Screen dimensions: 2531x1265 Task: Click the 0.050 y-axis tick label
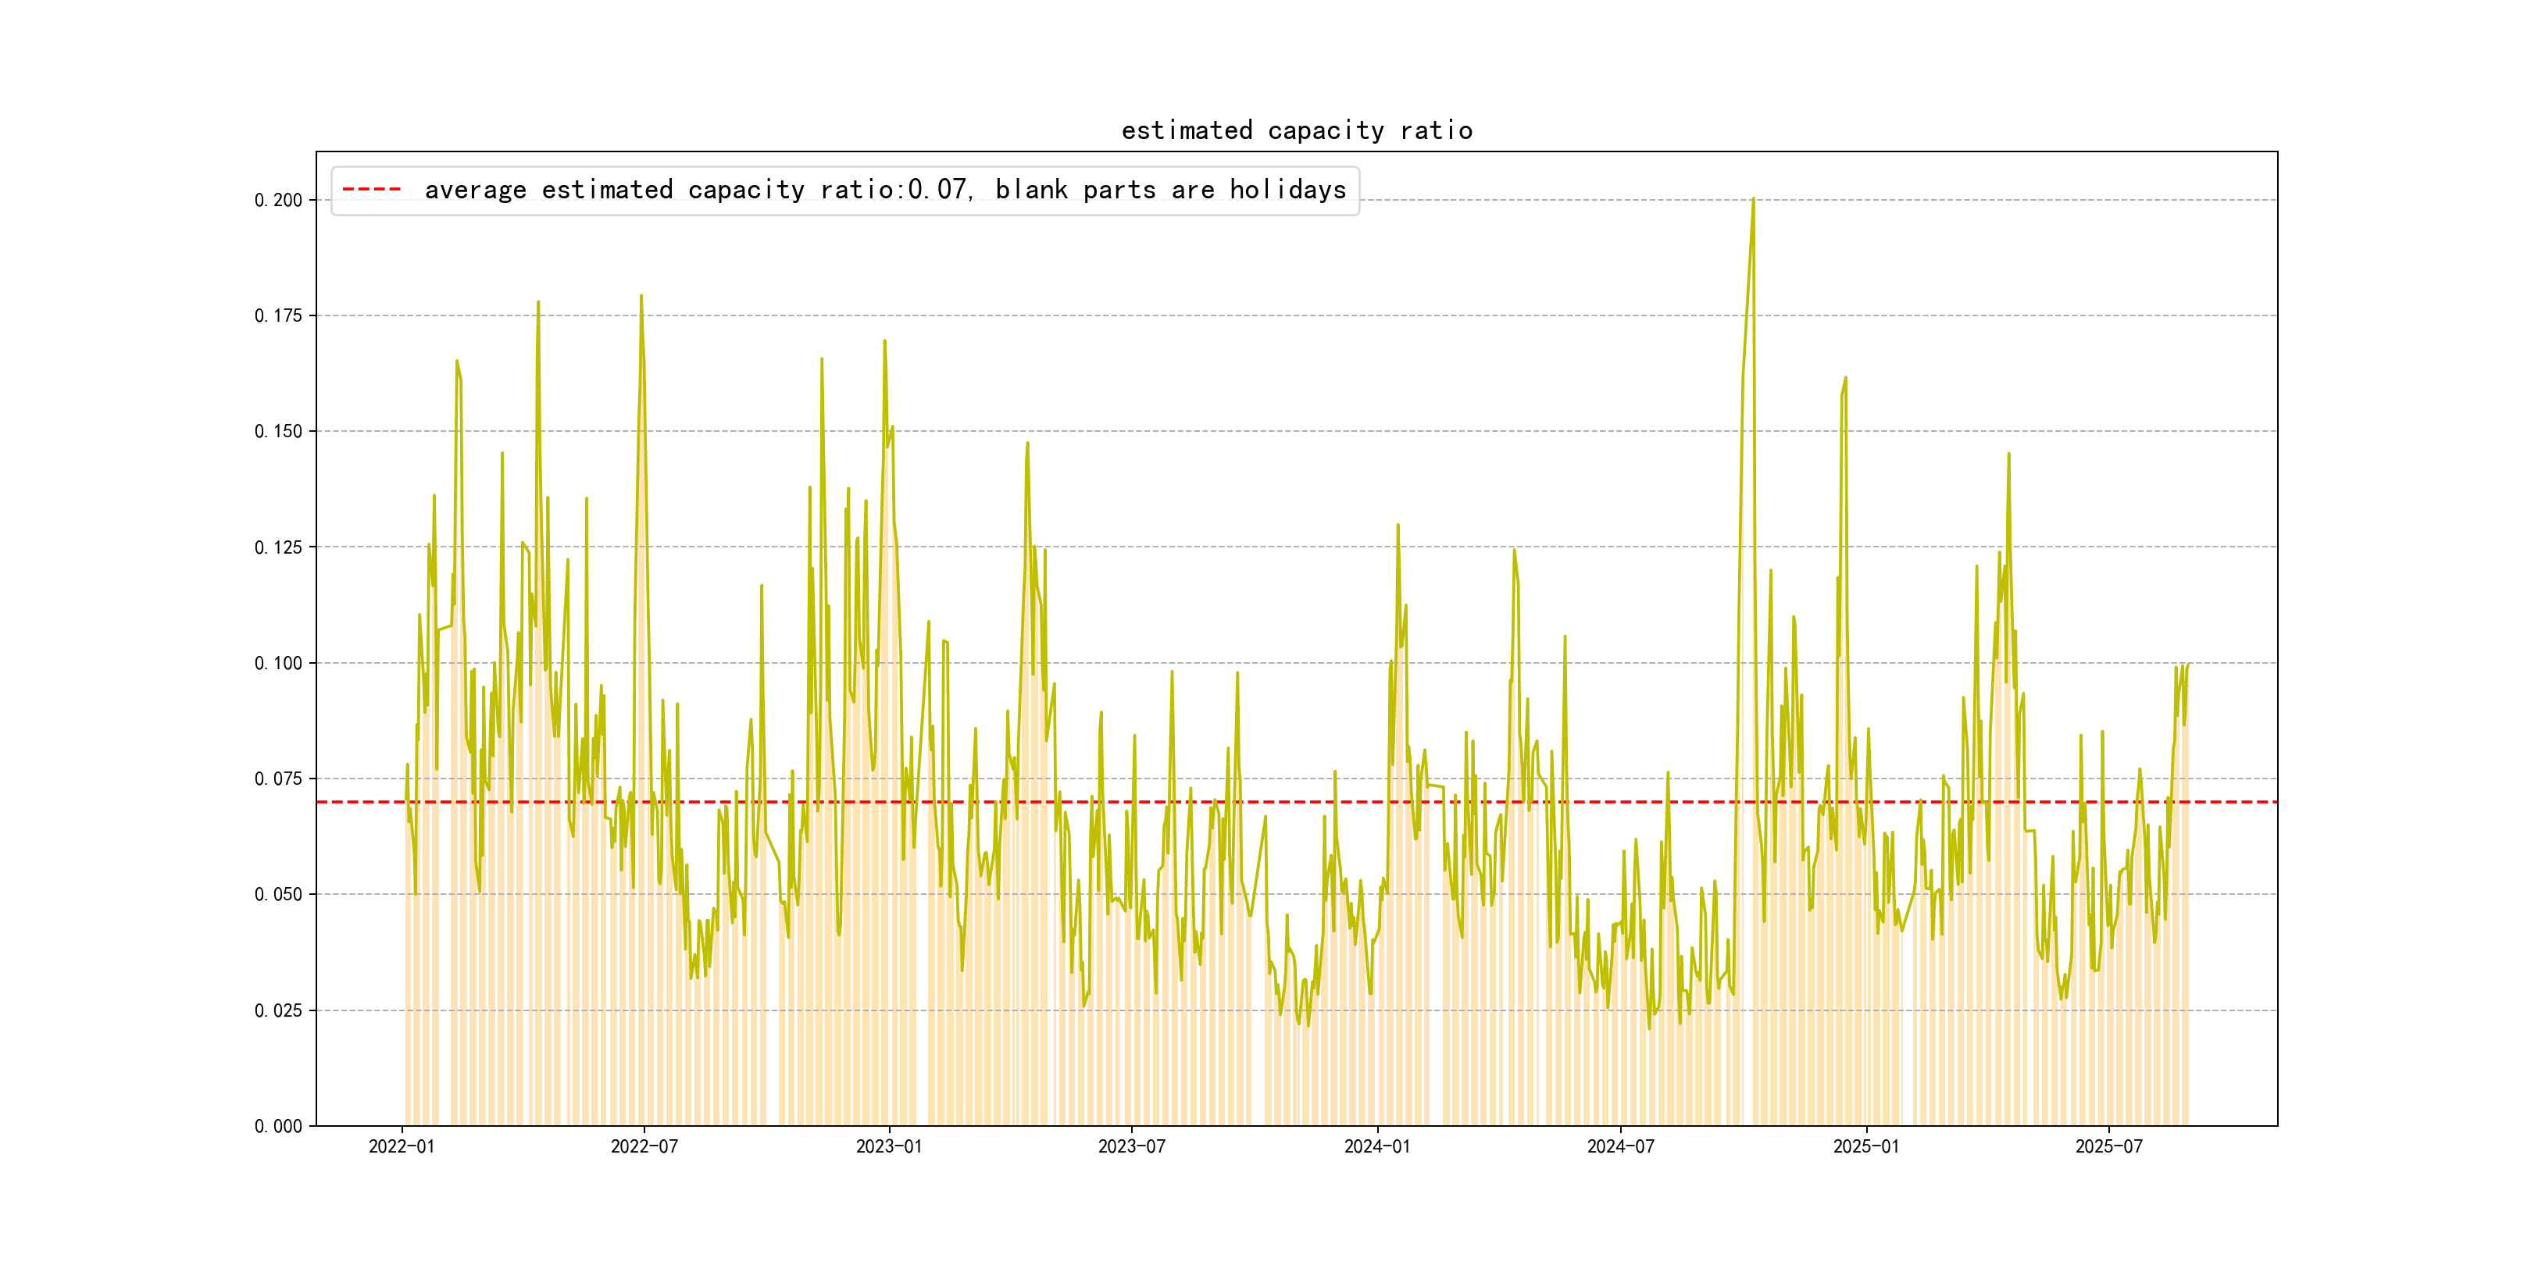click(278, 894)
